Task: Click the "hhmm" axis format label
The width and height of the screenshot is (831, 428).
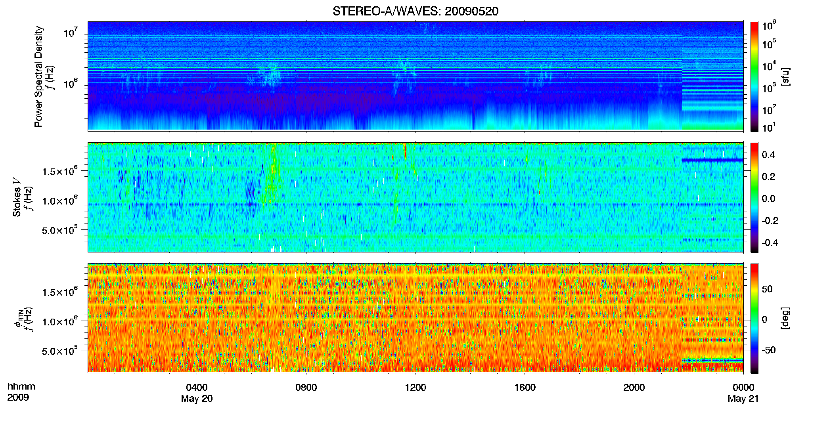Action: (21, 387)
